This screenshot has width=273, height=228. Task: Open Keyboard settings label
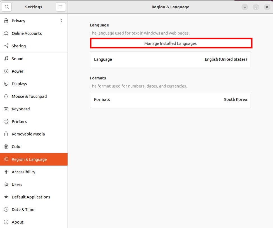(21, 109)
